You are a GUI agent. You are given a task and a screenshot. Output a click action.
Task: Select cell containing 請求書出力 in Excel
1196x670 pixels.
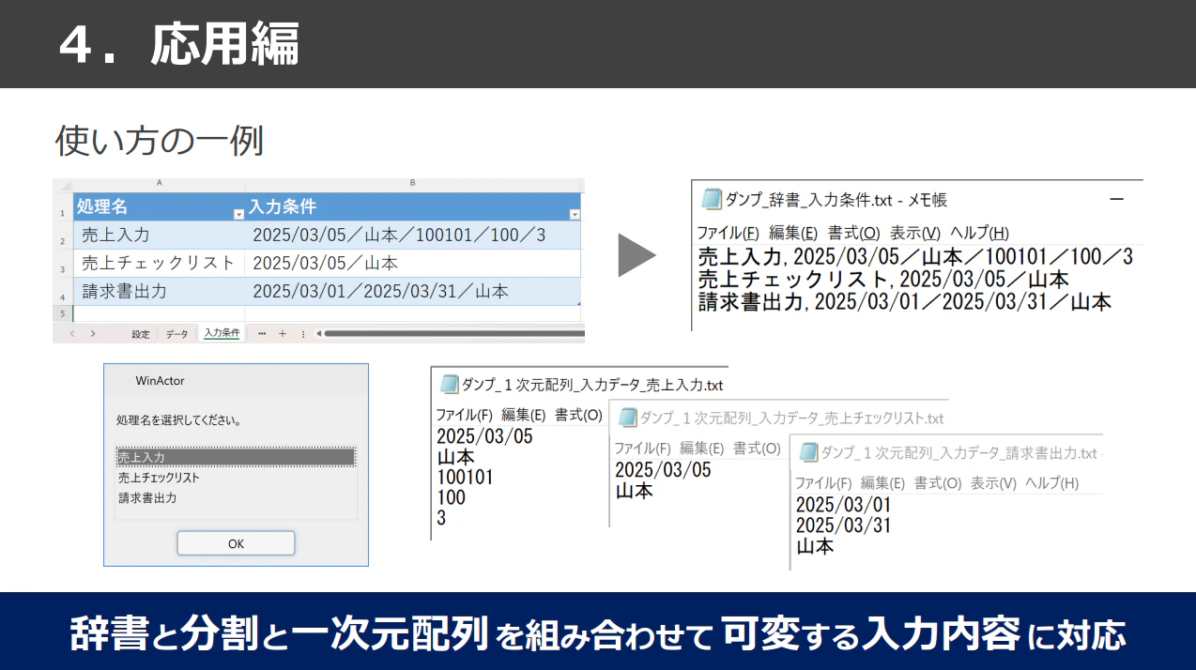pos(159,291)
